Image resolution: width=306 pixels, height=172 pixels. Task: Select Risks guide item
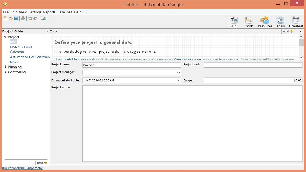coord(14,62)
